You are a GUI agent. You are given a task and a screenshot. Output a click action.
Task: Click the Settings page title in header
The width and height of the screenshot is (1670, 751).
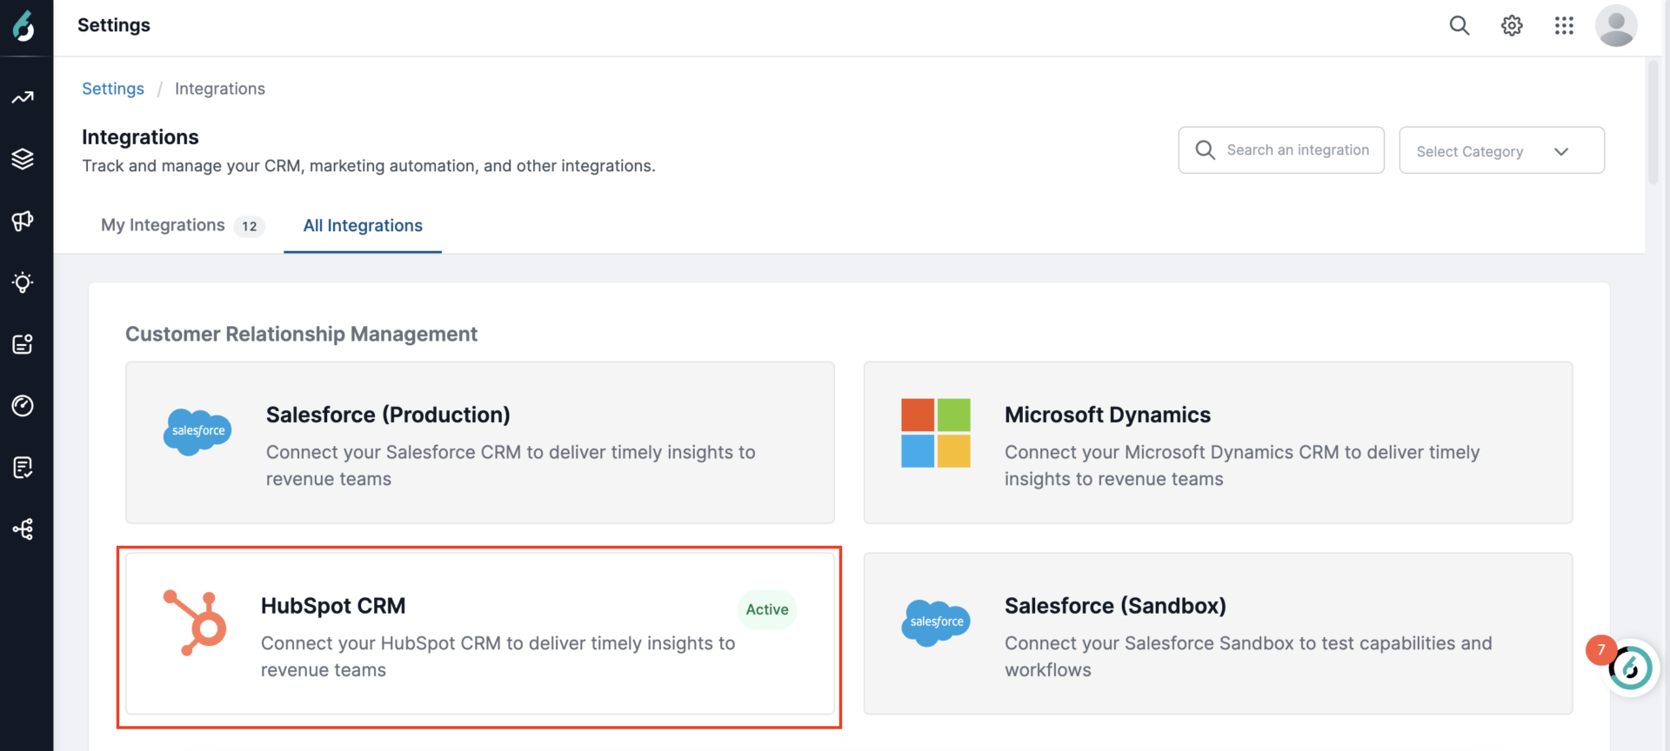click(114, 25)
